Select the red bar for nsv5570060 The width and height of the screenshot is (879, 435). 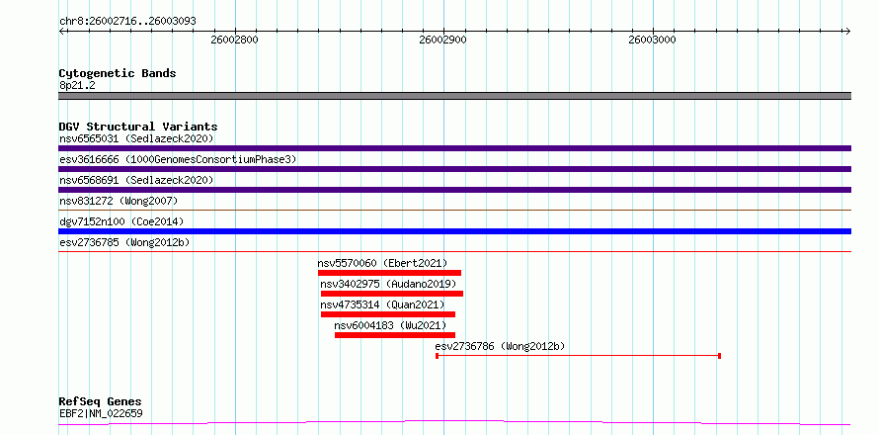(x=389, y=273)
